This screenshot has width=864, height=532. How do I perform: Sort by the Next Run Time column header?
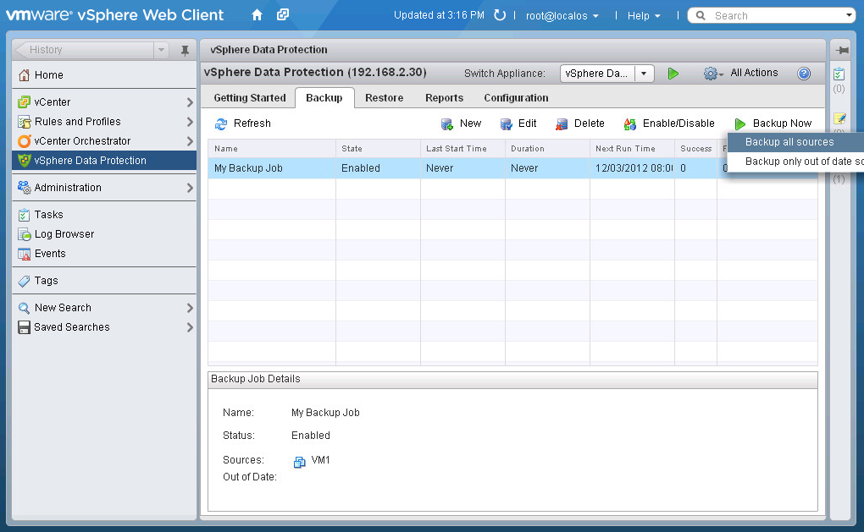coord(632,149)
